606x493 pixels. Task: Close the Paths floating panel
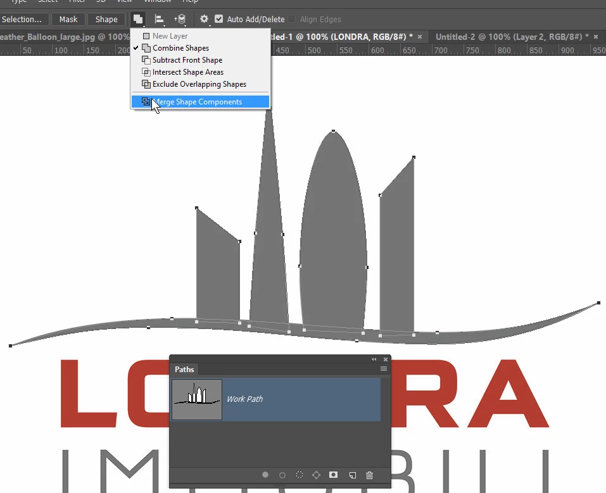coord(386,359)
